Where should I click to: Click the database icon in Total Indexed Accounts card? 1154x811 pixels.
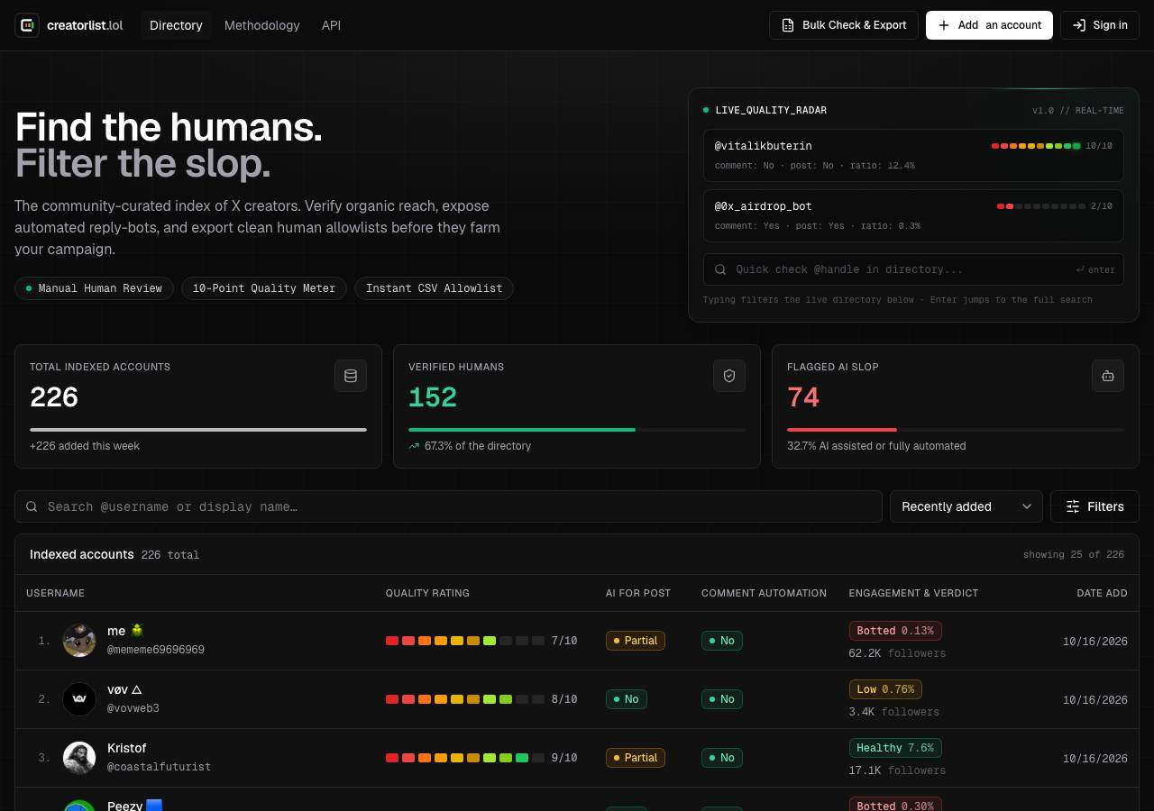coord(351,376)
